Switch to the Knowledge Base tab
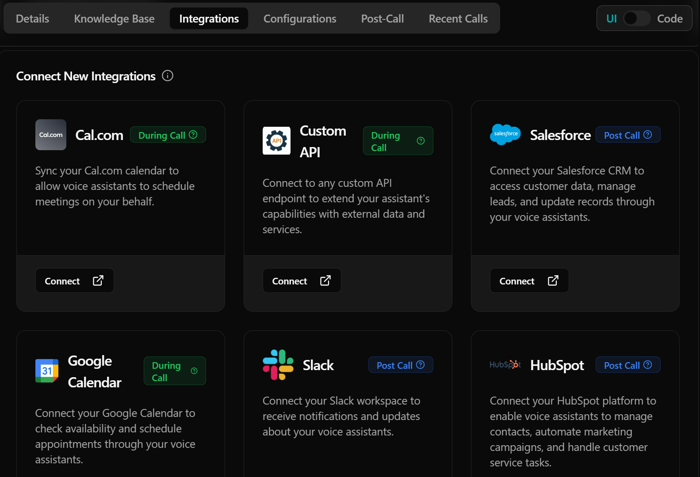The width and height of the screenshot is (700, 477). pyautogui.click(x=114, y=19)
